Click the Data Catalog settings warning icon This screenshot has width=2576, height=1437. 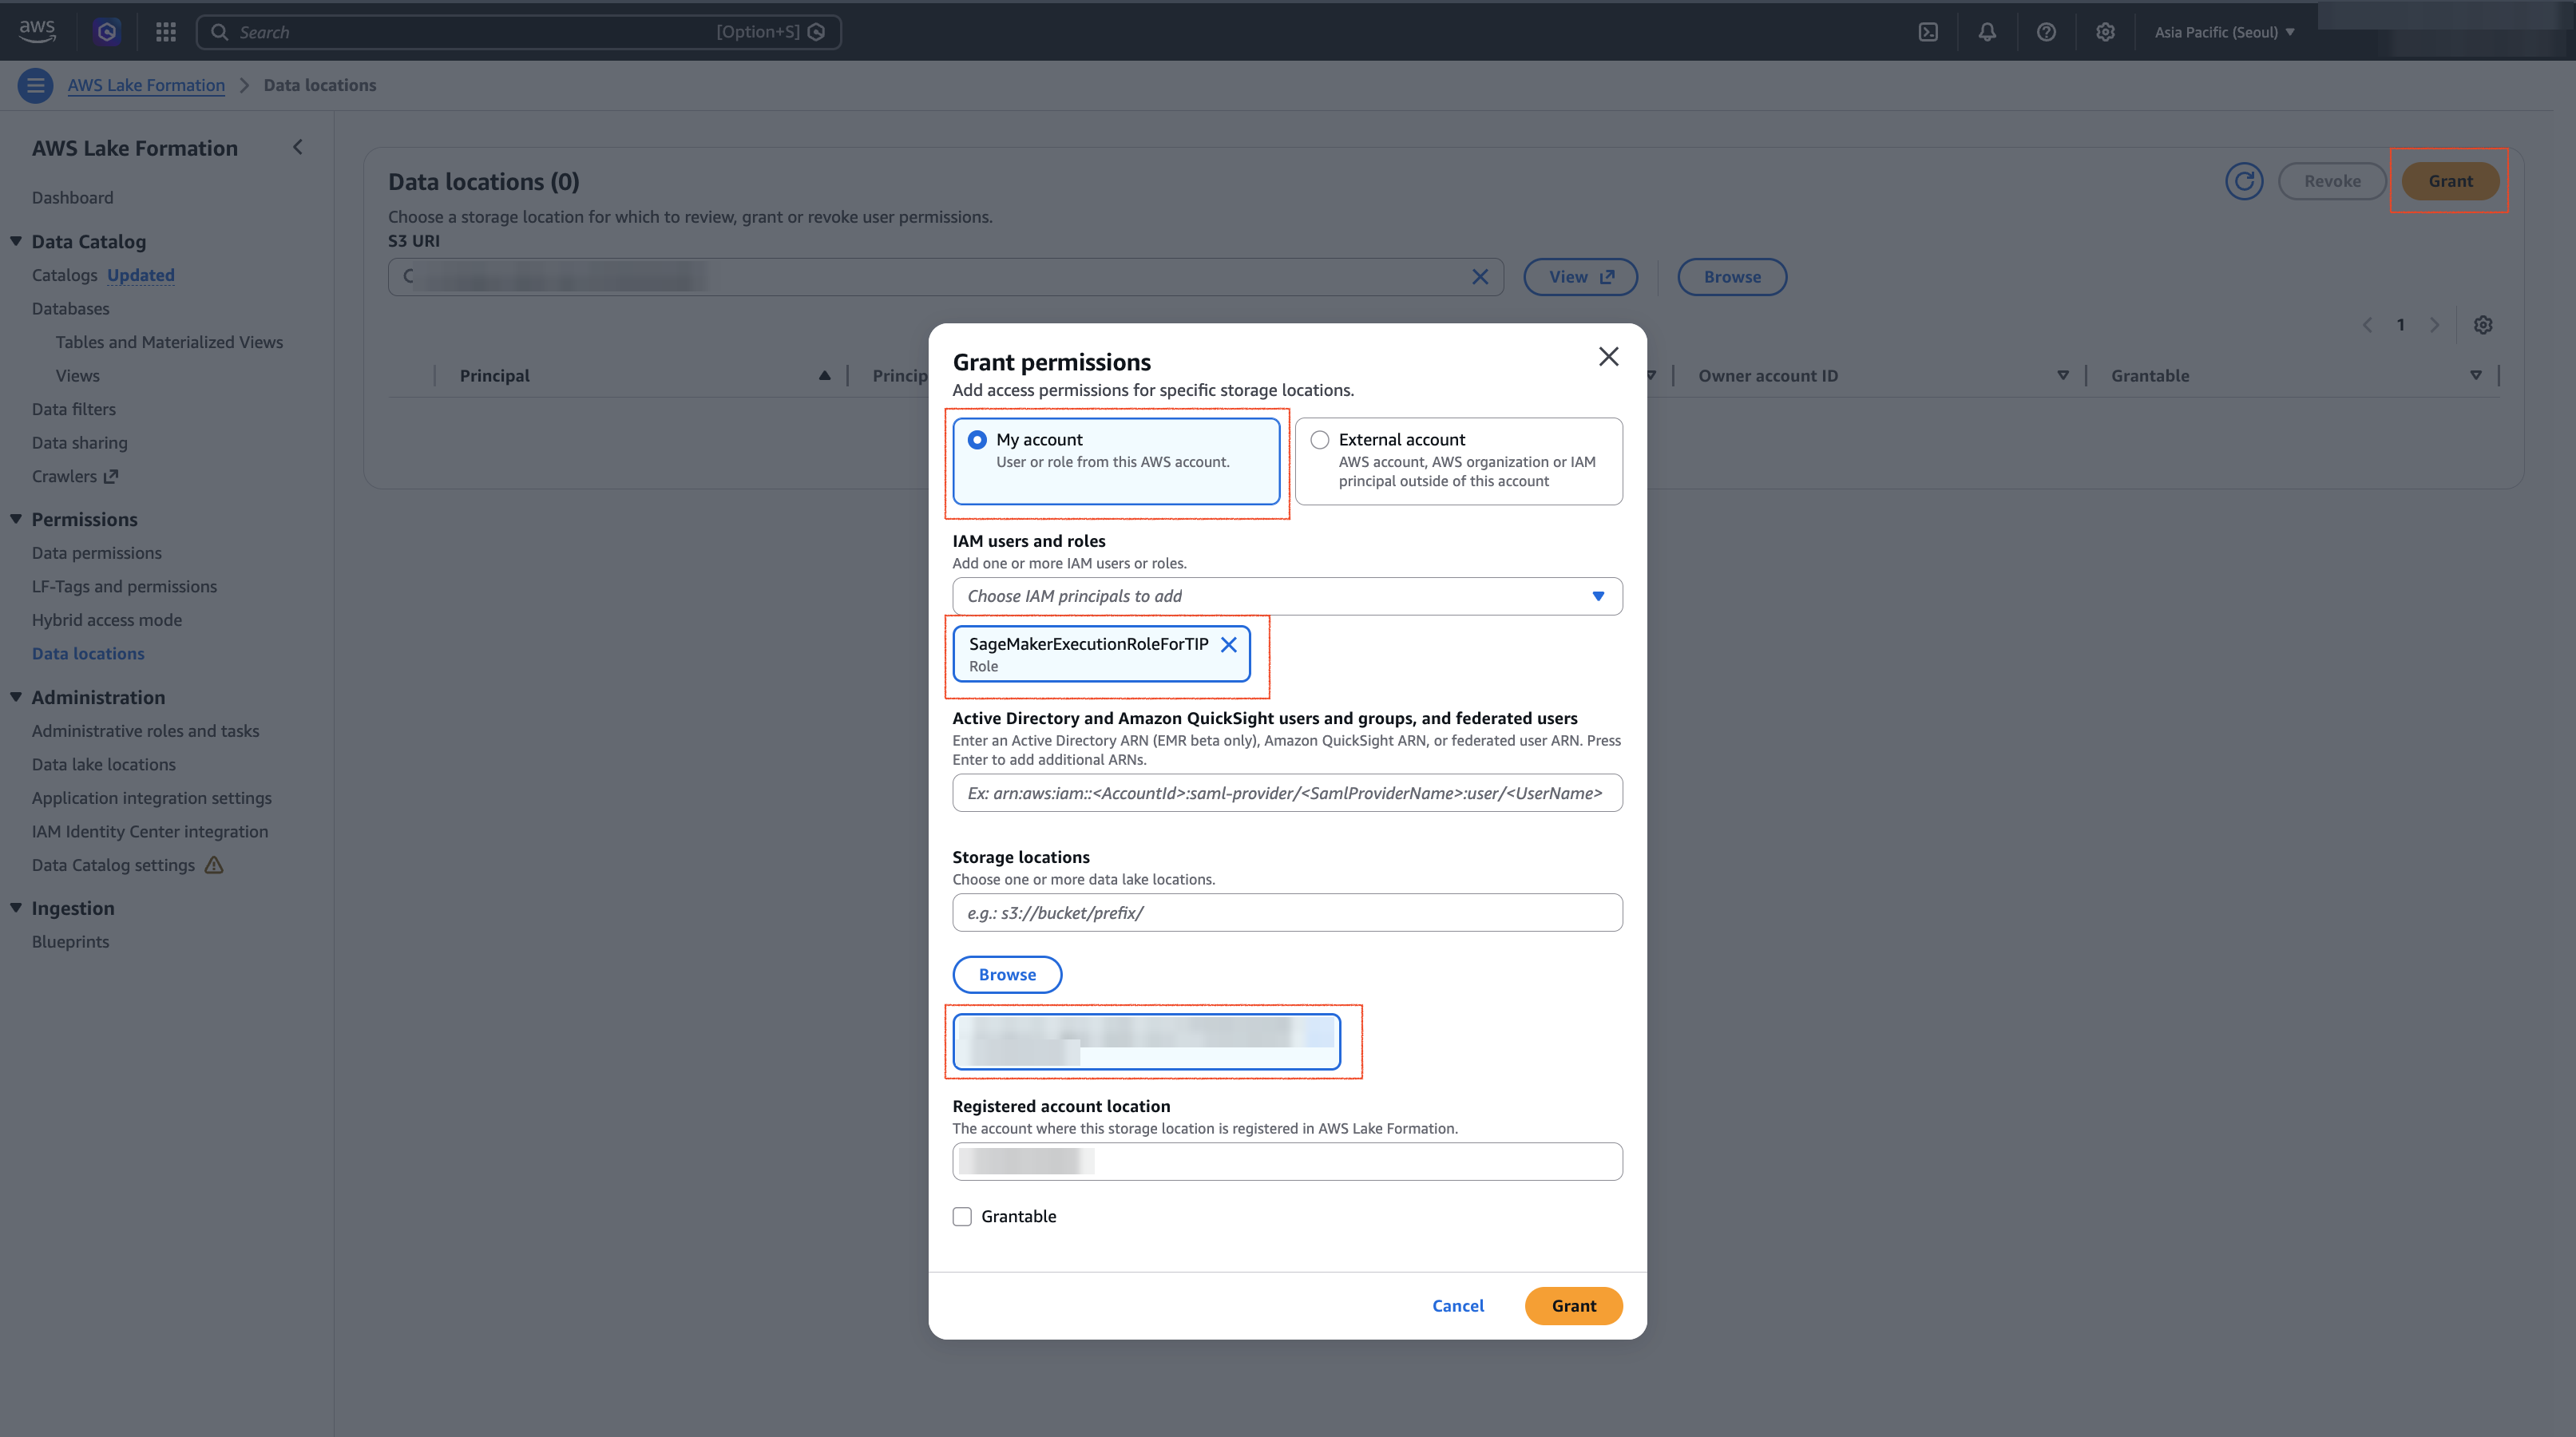point(214,865)
